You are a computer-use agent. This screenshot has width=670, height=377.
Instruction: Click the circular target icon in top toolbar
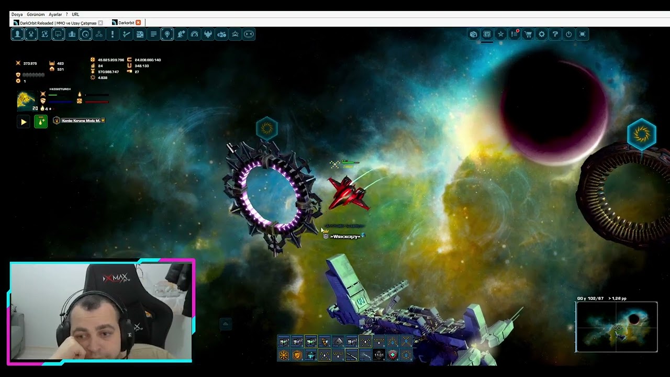[x=85, y=34]
